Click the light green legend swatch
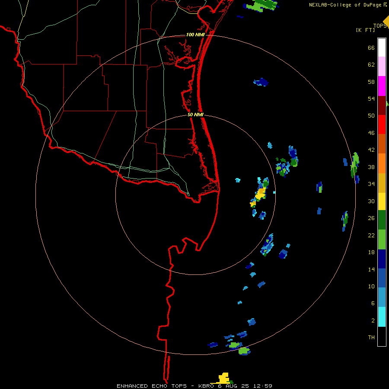 382,239
